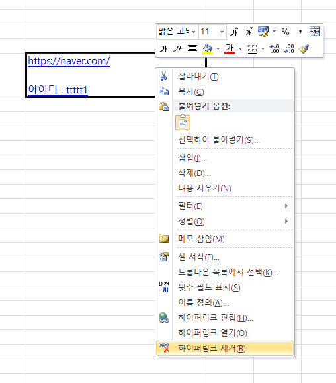Click the format painter brush icon
The width and height of the screenshot is (336, 383).
tap(304, 49)
